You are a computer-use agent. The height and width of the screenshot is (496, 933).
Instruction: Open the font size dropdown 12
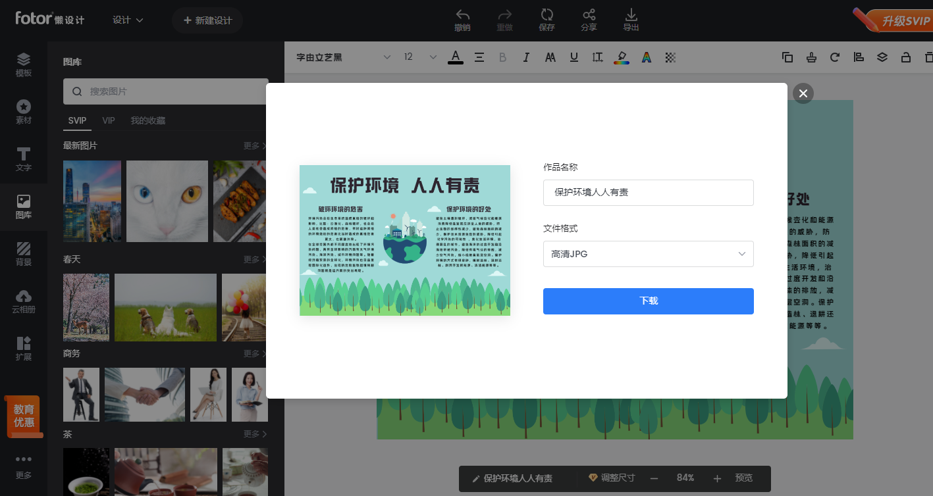(420, 57)
